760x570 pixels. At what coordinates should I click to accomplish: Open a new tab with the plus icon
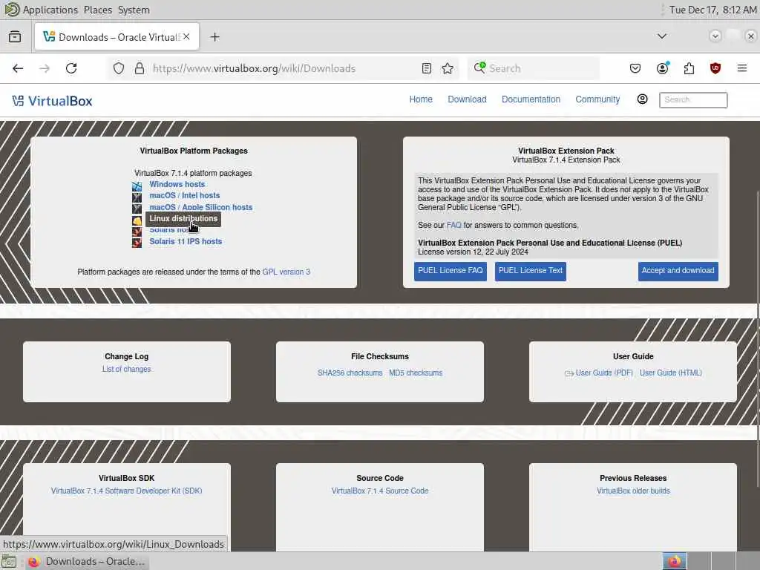(214, 37)
